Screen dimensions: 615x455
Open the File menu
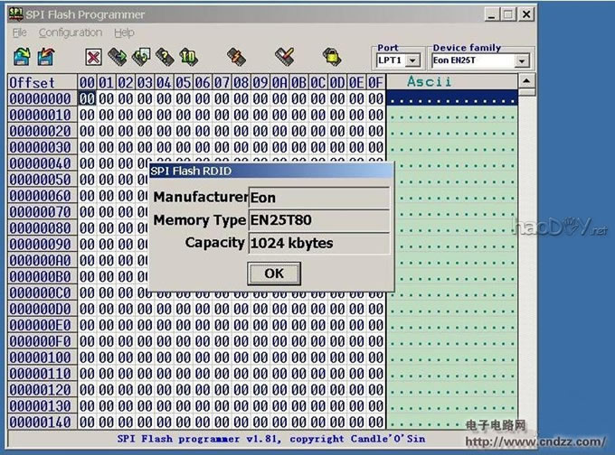19,32
